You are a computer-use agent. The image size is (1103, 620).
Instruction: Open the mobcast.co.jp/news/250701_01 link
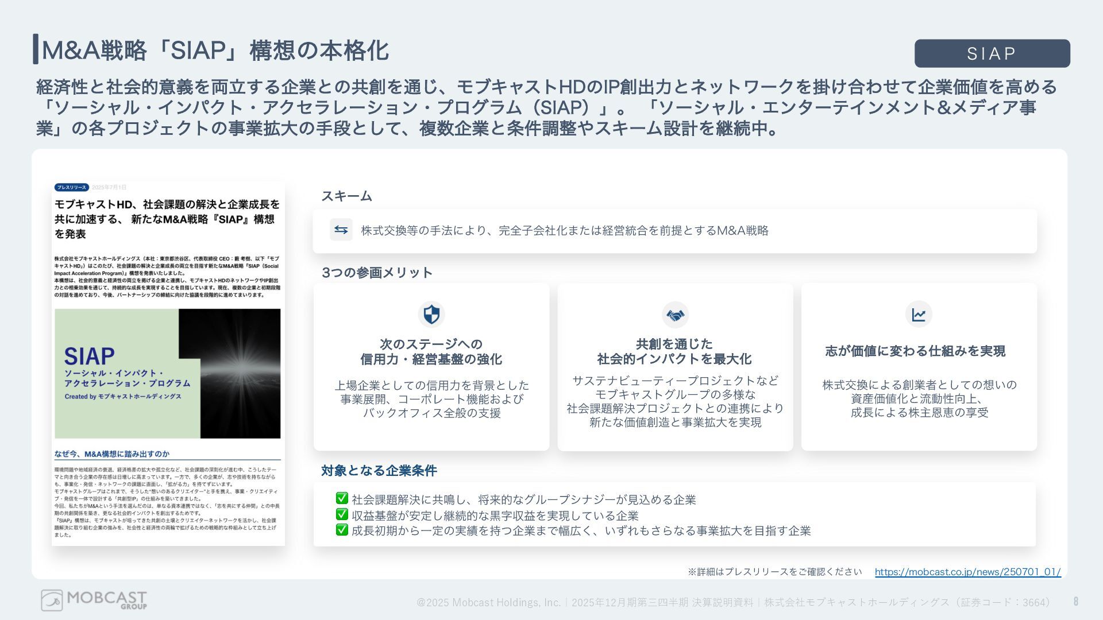pos(967,572)
